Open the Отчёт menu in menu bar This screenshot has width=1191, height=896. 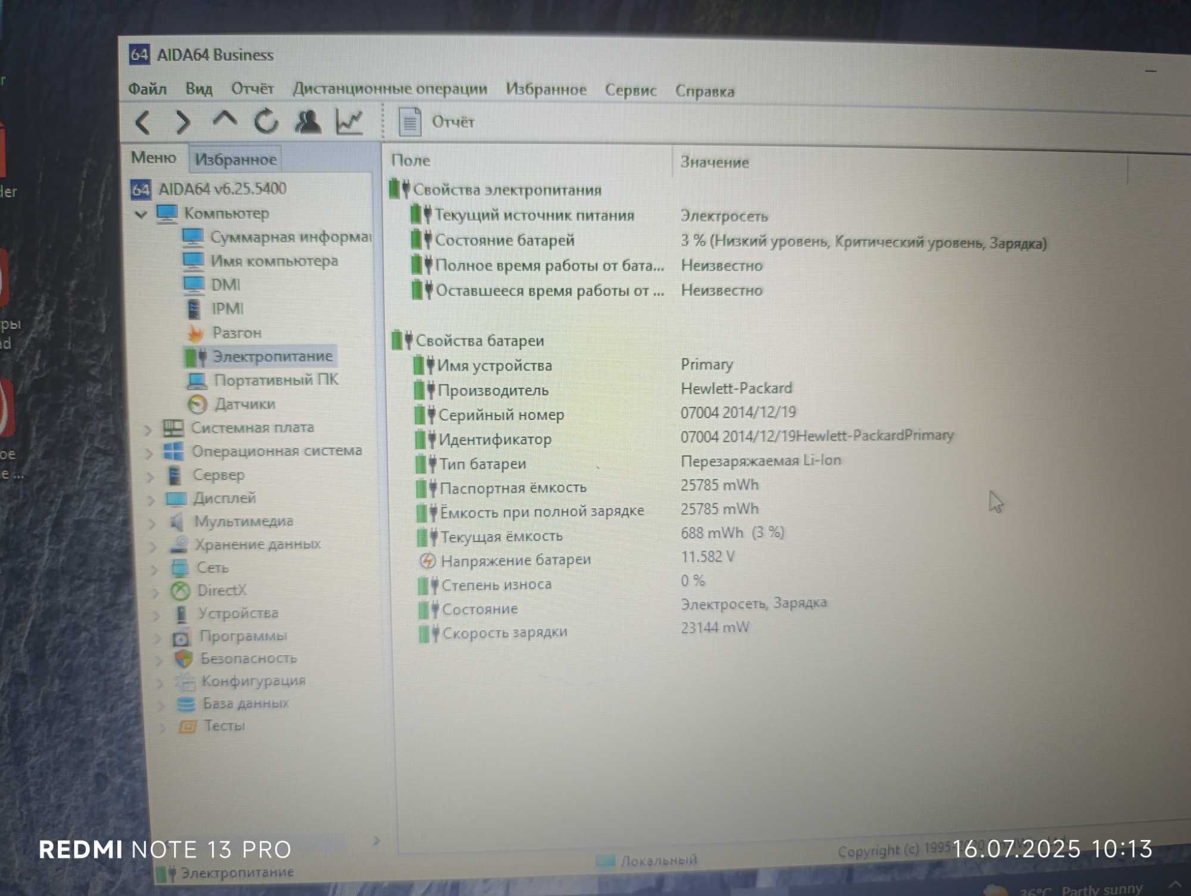coord(252,89)
